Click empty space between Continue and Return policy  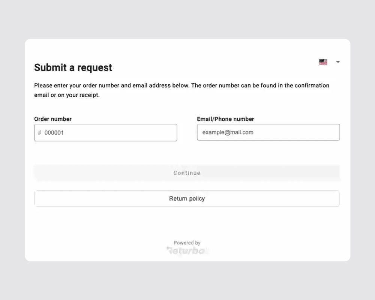click(187, 186)
